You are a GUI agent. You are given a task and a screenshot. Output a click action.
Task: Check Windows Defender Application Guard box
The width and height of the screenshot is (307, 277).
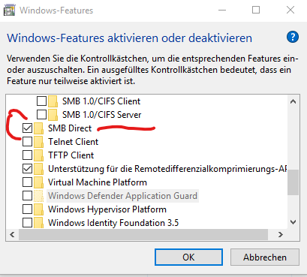click(x=27, y=196)
